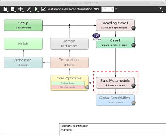Click '10000 points' text
The width and height of the screenshot is (166, 136).
pyautogui.click(x=115, y=102)
